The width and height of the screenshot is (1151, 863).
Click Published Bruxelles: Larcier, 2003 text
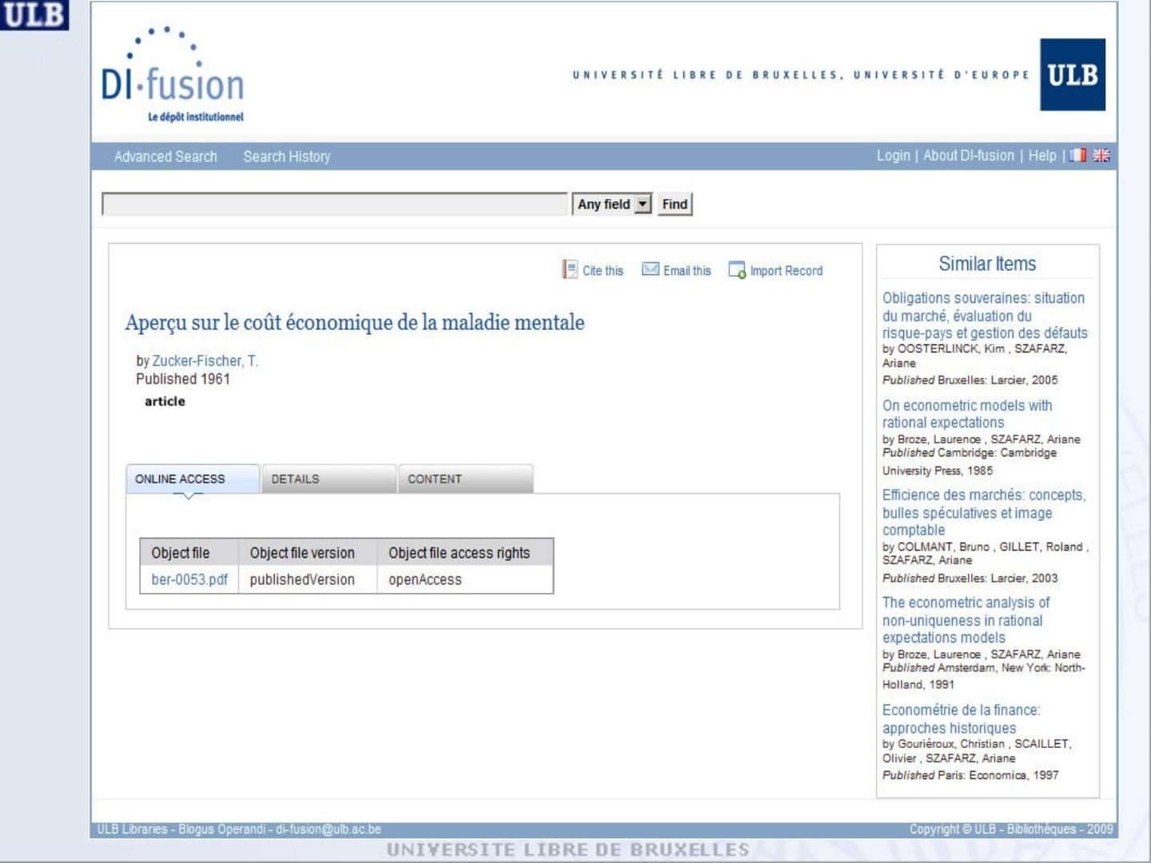pos(970,578)
